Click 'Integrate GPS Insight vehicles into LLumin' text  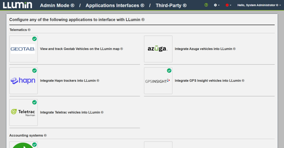pos(210,81)
